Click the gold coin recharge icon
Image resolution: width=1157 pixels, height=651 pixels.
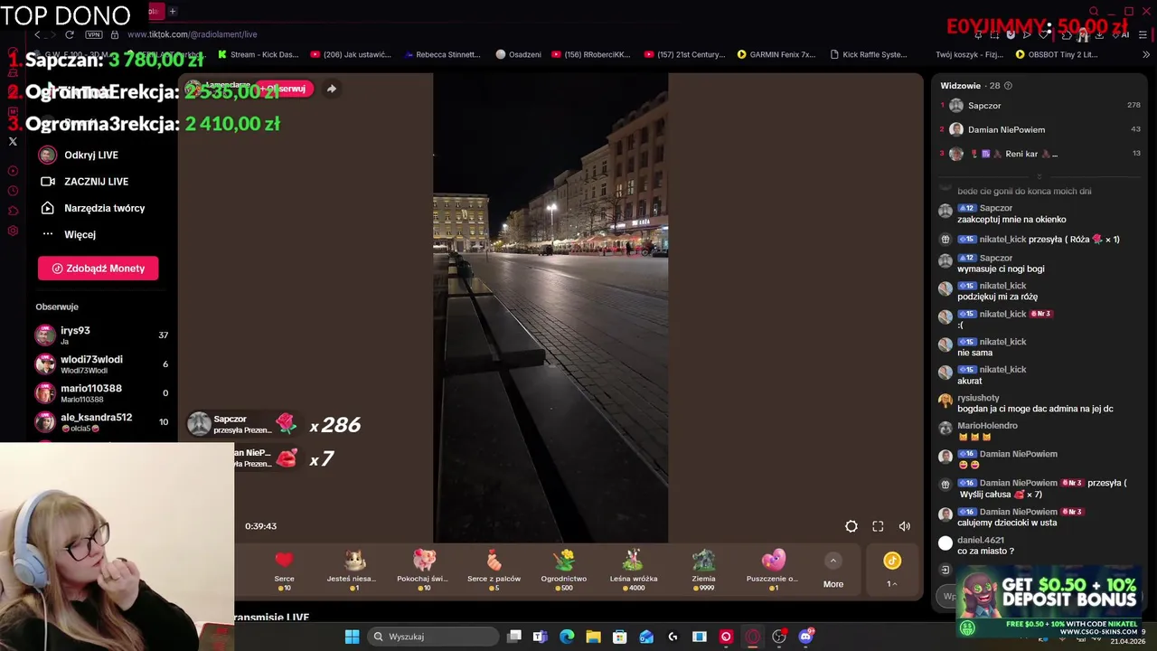tap(892, 561)
